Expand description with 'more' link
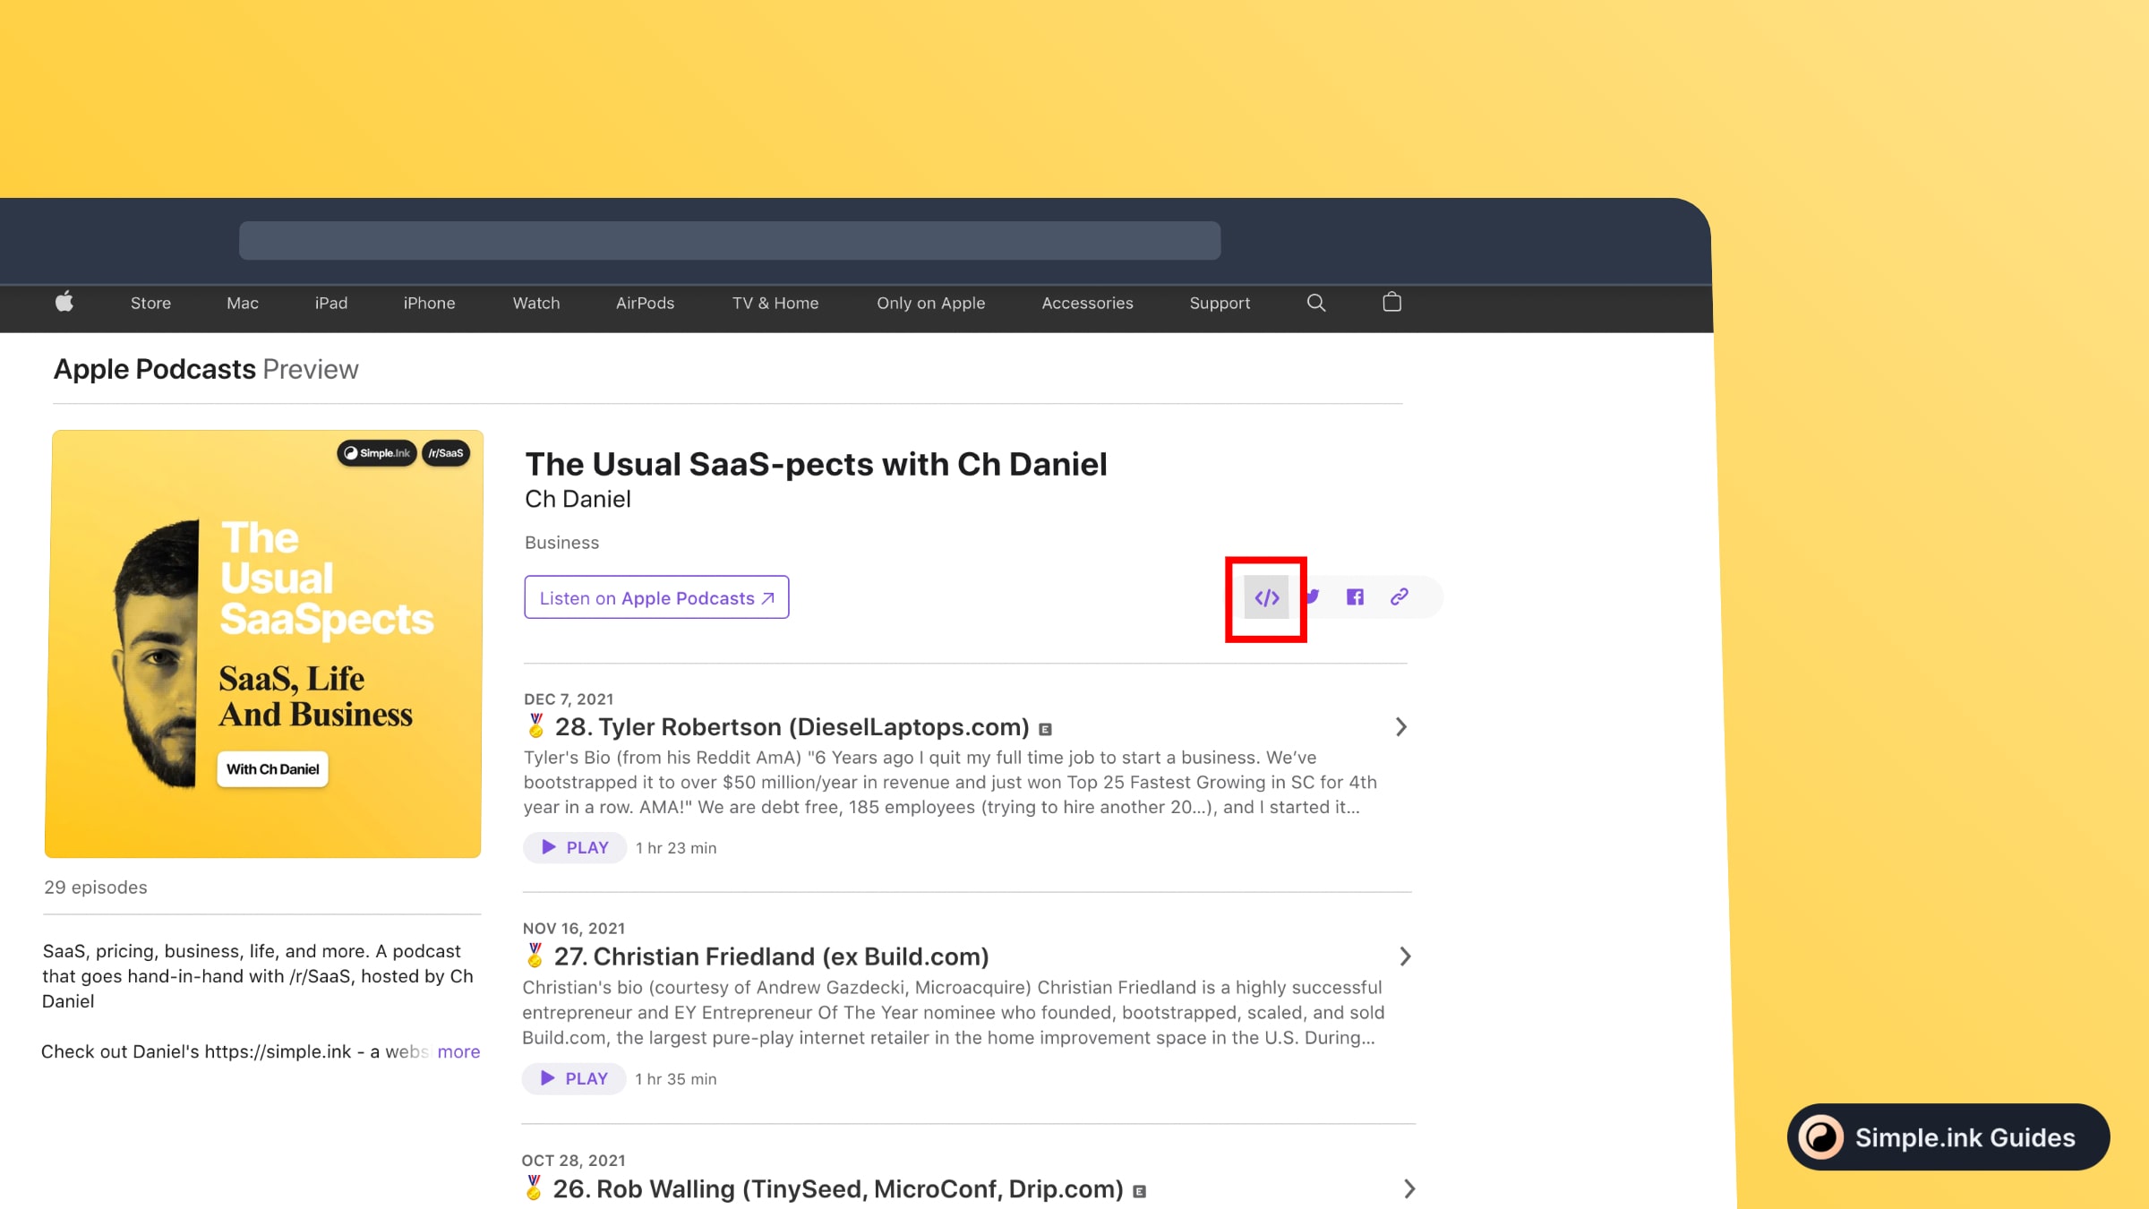 point(458,1051)
